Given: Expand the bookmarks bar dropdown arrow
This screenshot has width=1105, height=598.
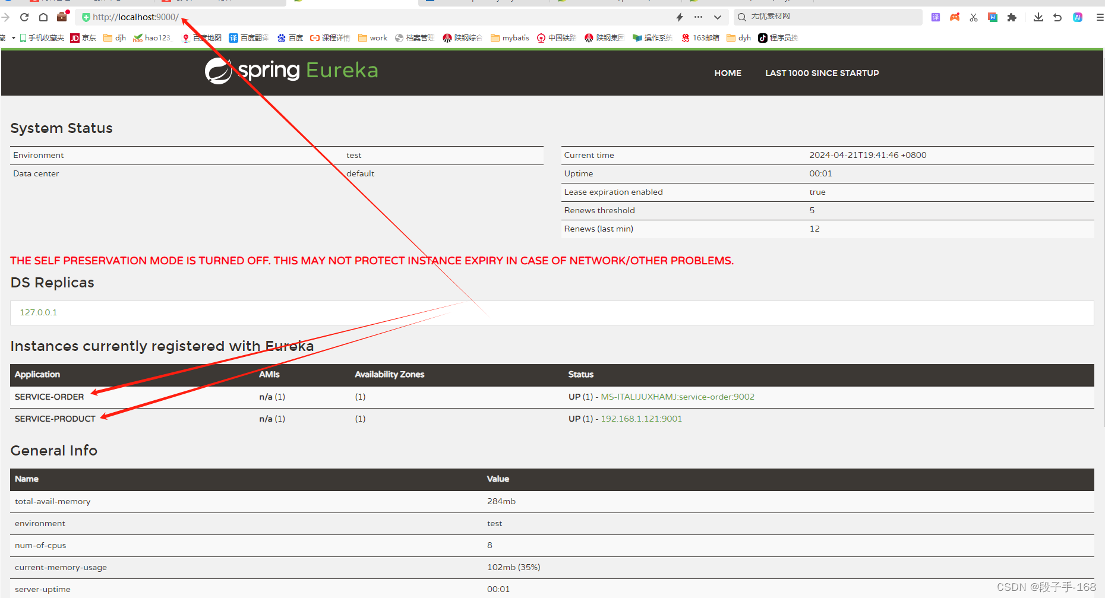Looking at the screenshot, I should (13, 37).
